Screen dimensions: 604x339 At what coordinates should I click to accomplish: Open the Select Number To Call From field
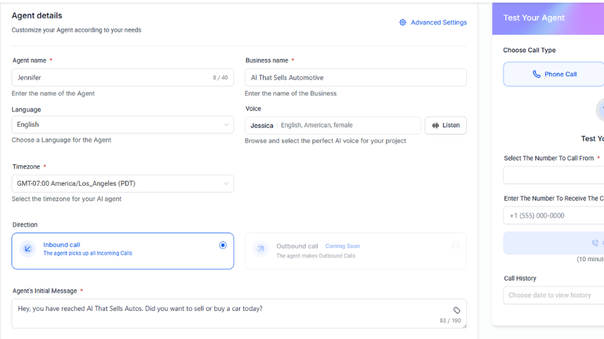pos(554,175)
